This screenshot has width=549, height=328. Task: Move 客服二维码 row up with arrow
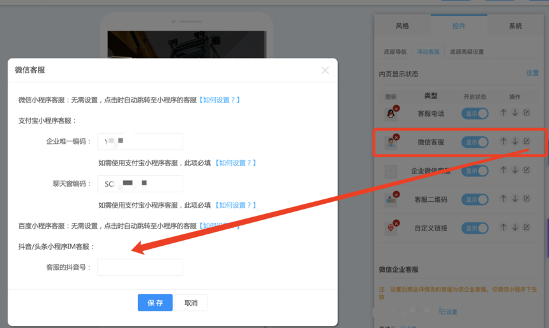click(x=504, y=199)
